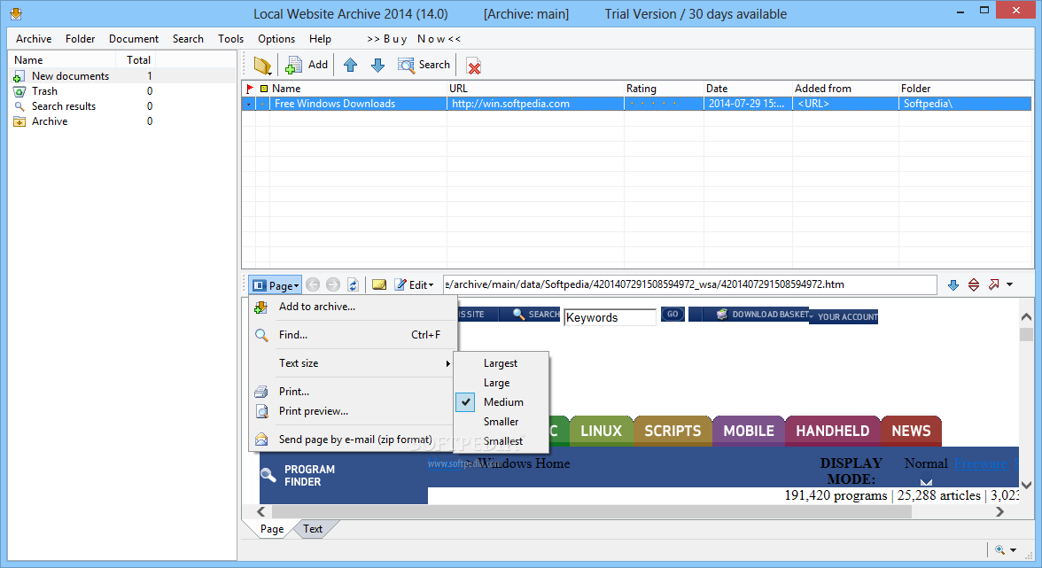
Task: Open the Edit dropdown in viewer toolbar
Action: click(414, 285)
